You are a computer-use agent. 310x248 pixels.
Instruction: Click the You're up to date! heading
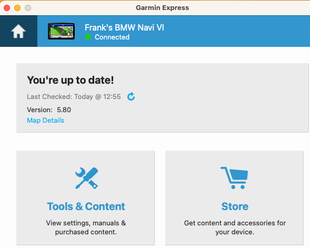click(x=71, y=80)
